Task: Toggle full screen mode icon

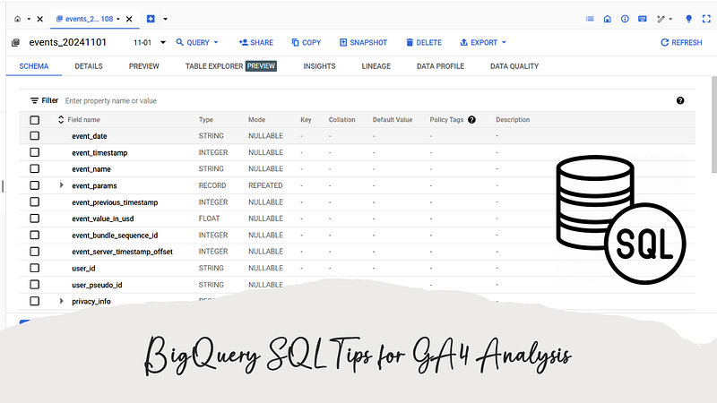Action: point(706,19)
